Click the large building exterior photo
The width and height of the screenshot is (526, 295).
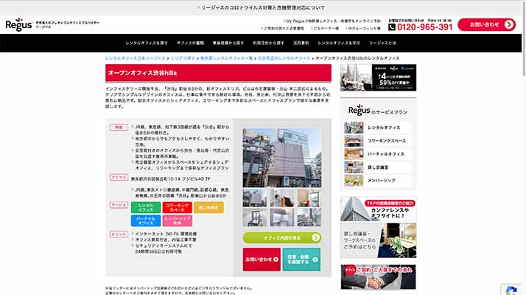click(282, 158)
